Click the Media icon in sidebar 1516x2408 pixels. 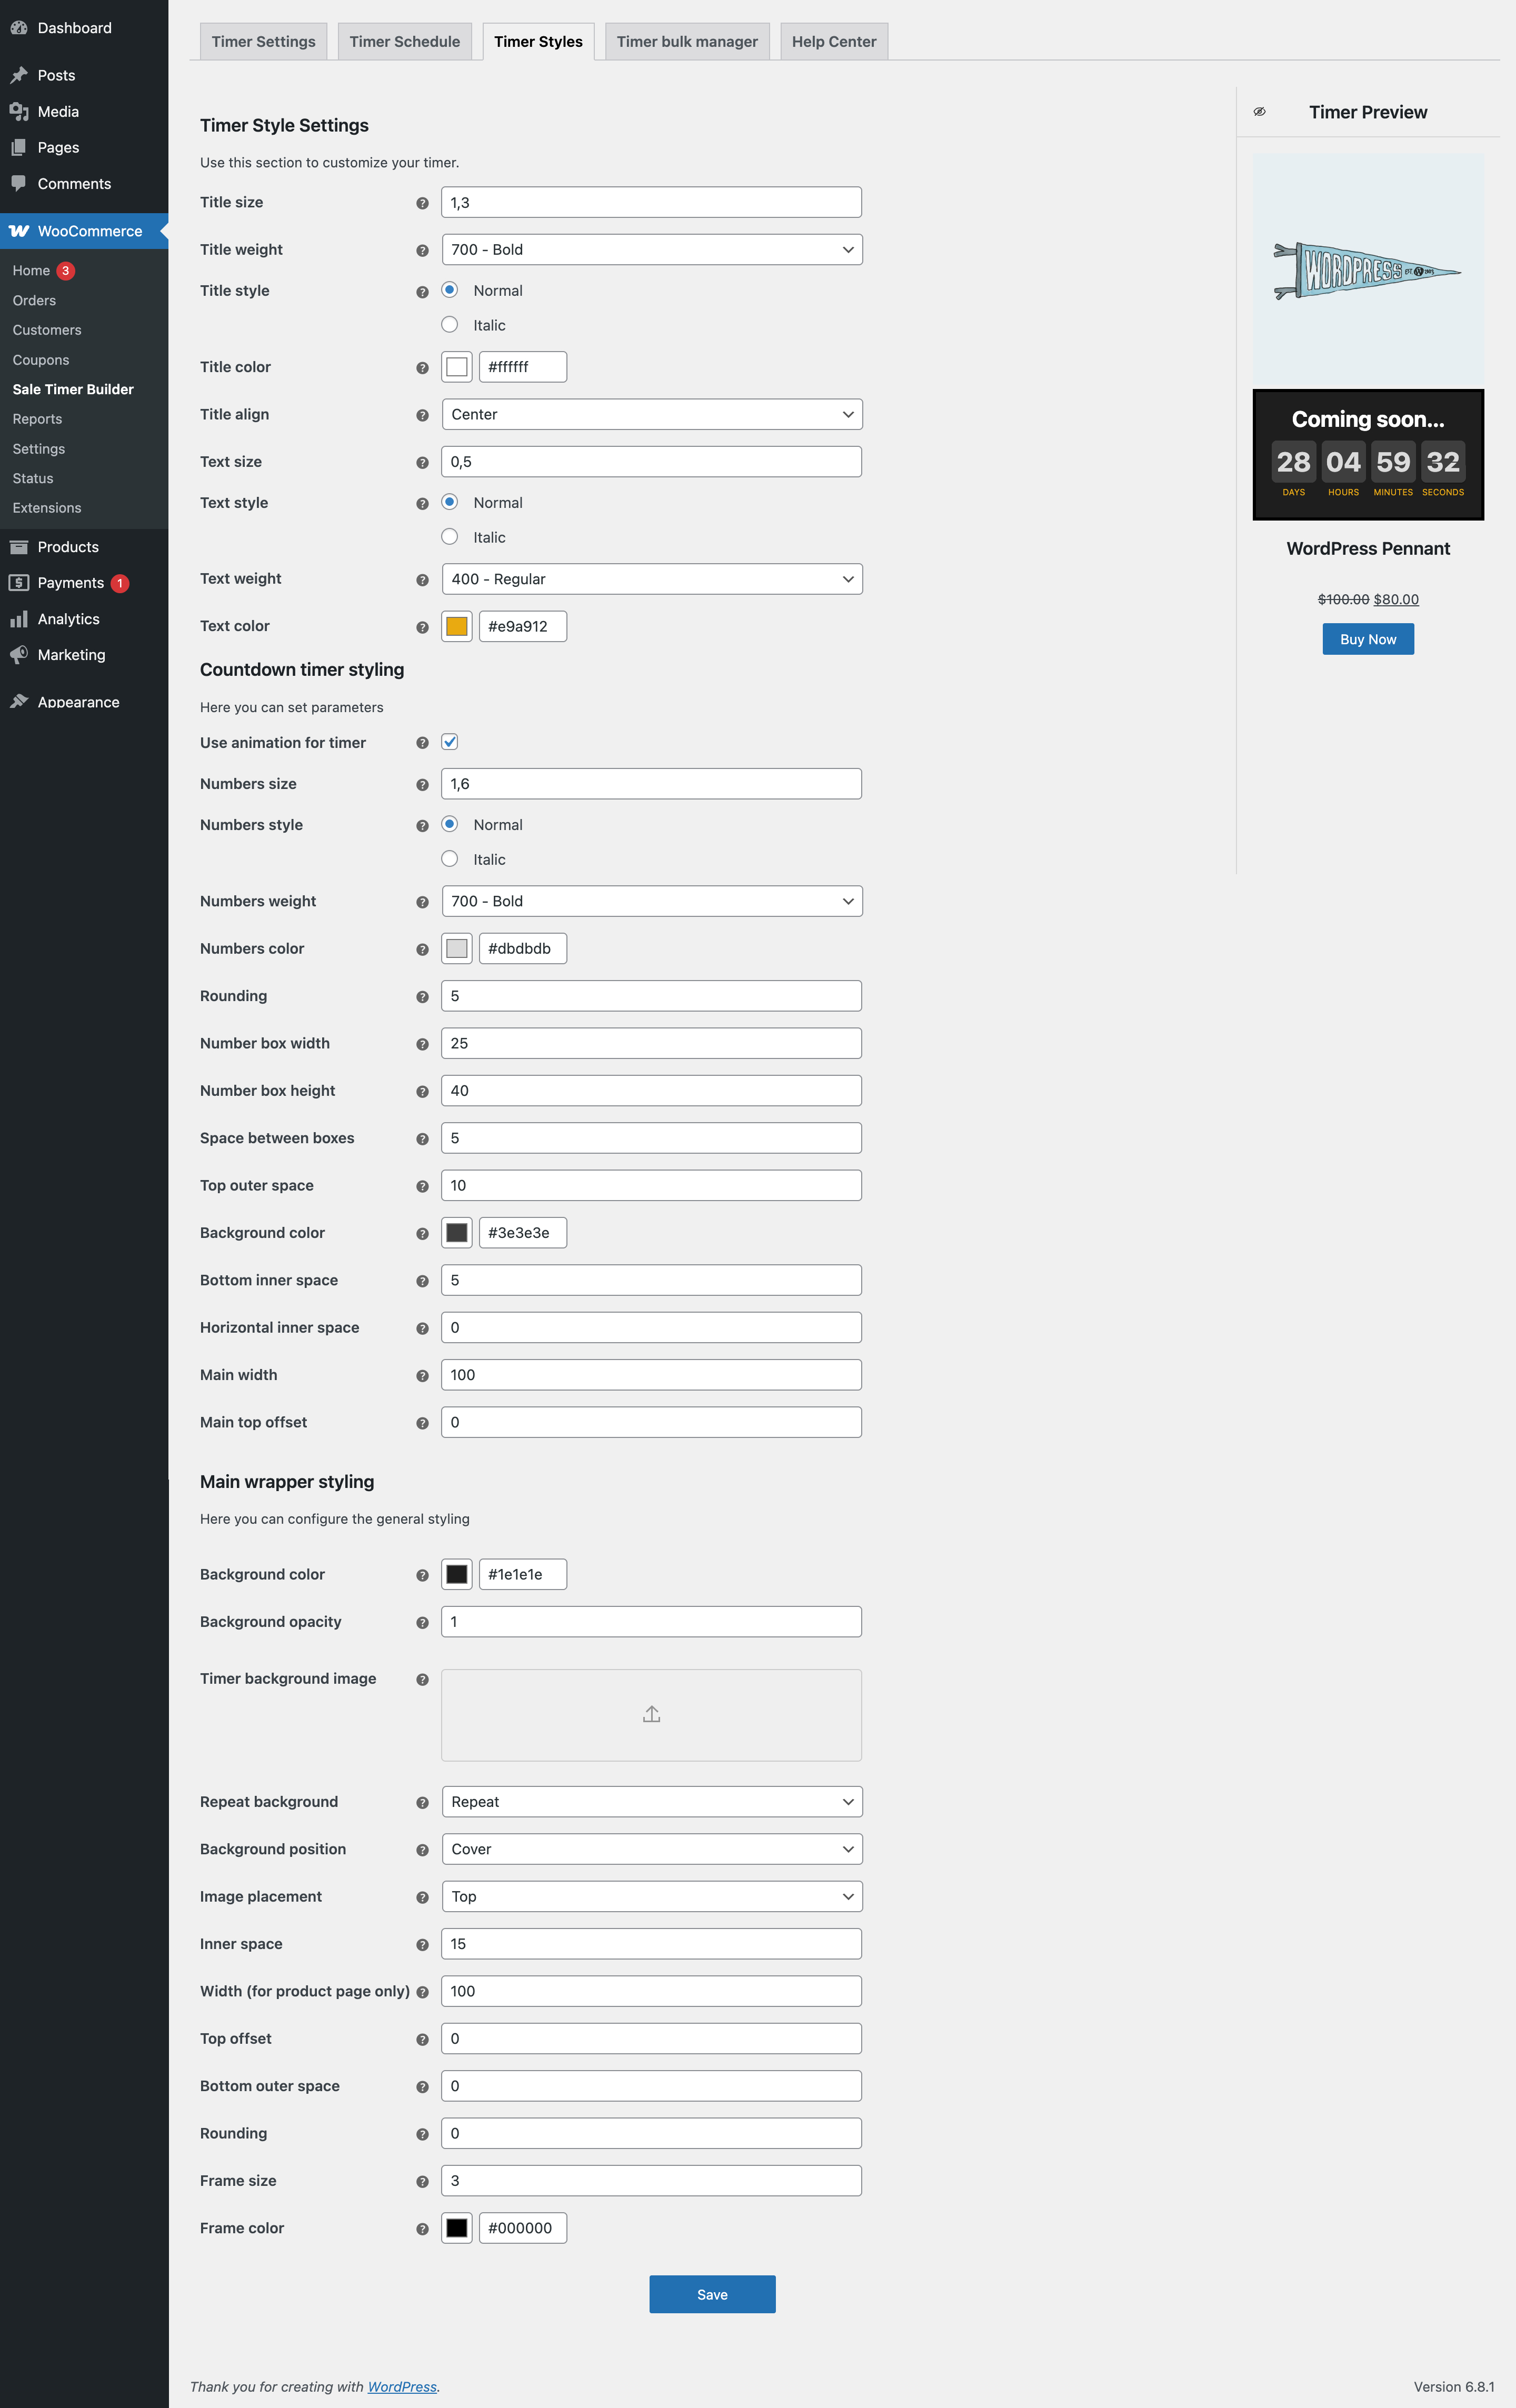[19, 111]
